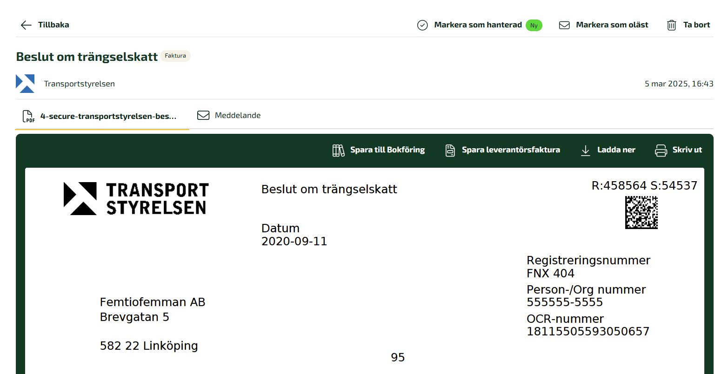Image resolution: width=715 pixels, height=374 pixels.
Task: Click address Brevgatan 5
Action: point(134,317)
